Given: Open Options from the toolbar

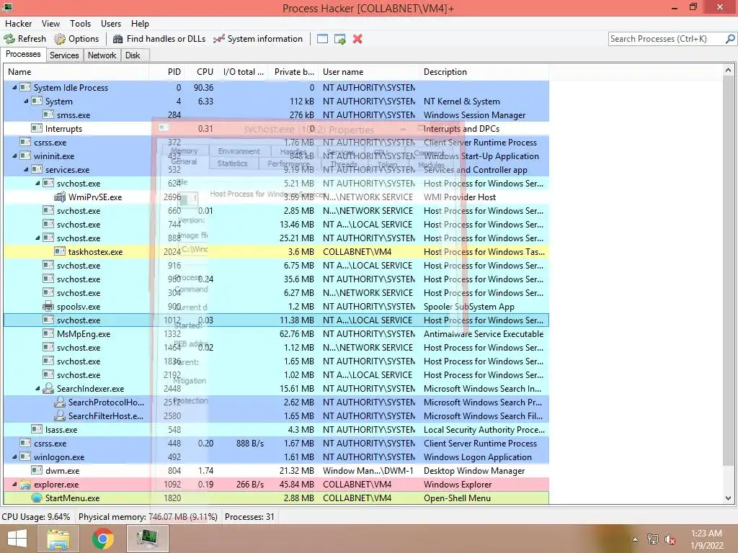Looking at the screenshot, I should click(76, 39).
